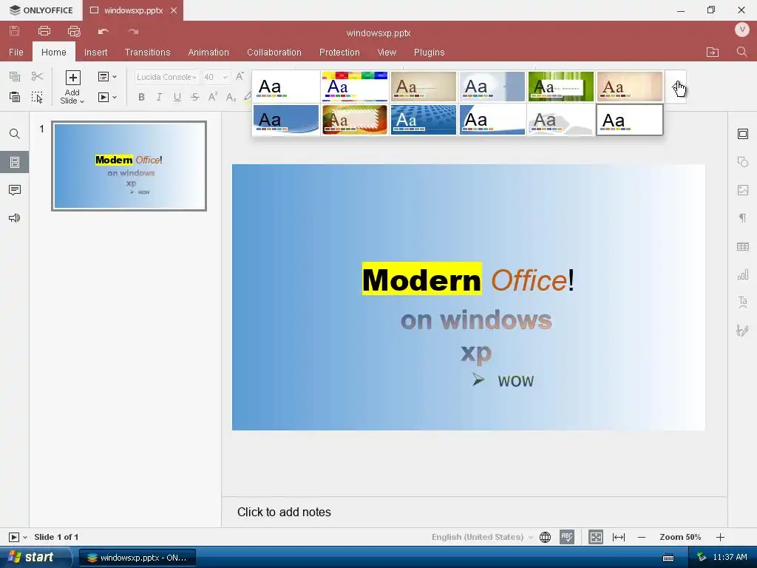Screen dimensions: 757x568
Task: Select the slide 1 thumbnail
Action: pos(129,166)
